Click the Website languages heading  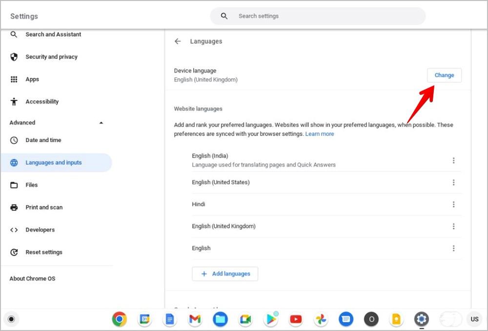pyautogui.click(x=198, y=109)
